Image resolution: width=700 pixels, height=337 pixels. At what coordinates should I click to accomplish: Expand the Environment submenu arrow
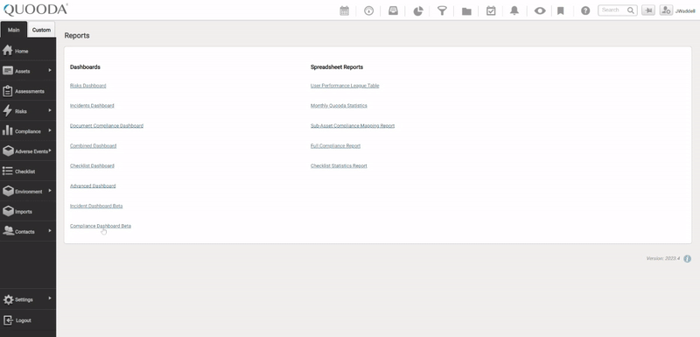pyautogui.click(x=50, y=191)
